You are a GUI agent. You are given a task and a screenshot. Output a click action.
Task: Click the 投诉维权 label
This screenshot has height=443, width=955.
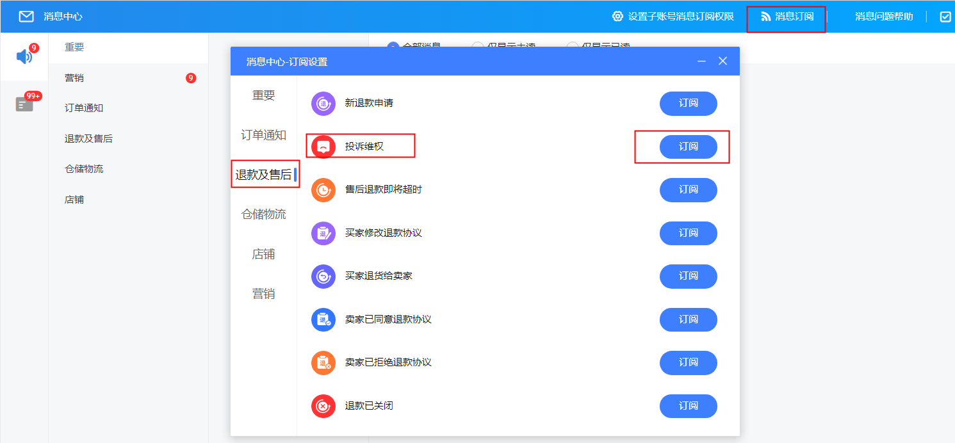pos(364,147)
